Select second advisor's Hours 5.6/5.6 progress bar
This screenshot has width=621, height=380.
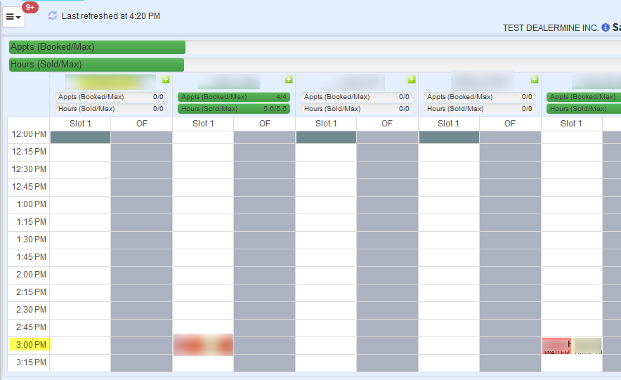tap(234, 109)
